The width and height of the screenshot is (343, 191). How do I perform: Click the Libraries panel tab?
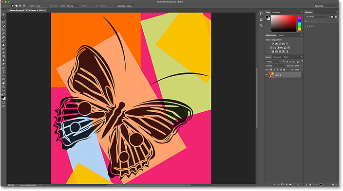point(309,12)
